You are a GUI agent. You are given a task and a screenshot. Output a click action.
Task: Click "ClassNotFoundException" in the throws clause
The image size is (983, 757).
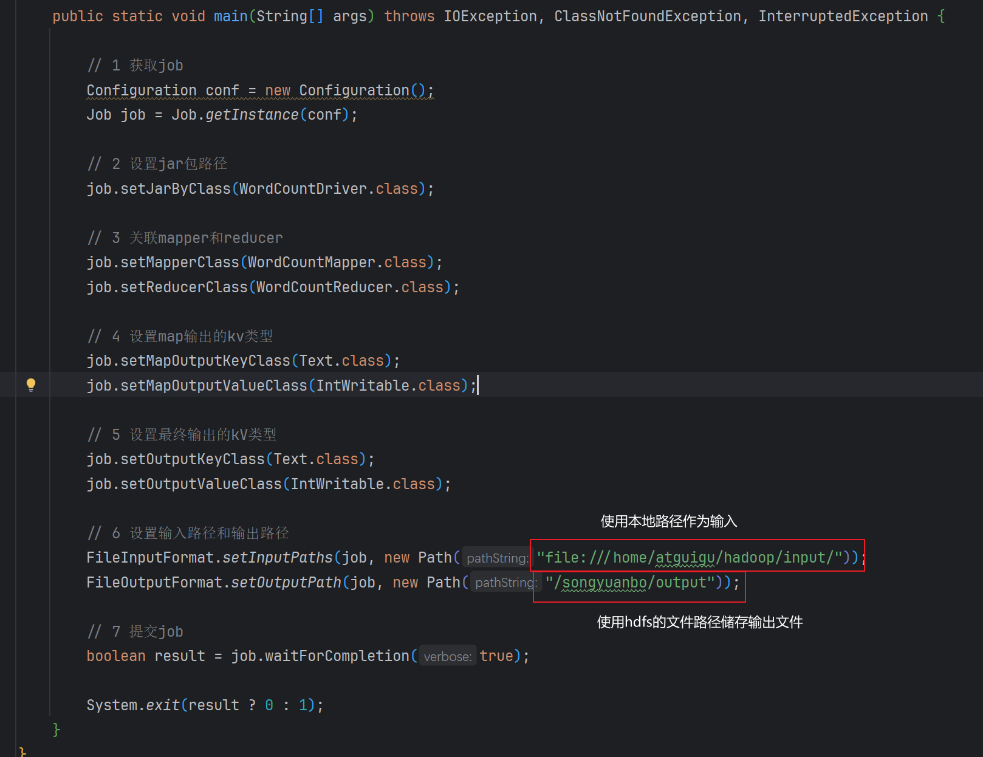tap(648, 16)
